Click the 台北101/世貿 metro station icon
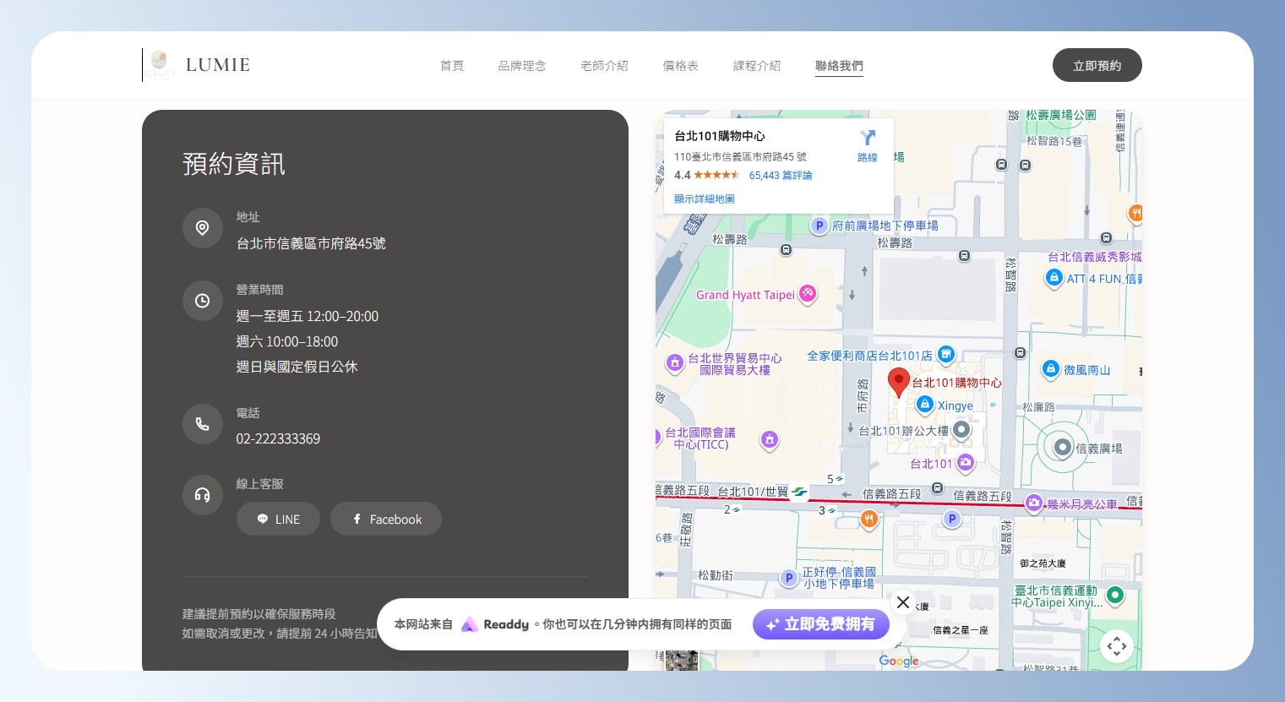 [x=799, y=492]
